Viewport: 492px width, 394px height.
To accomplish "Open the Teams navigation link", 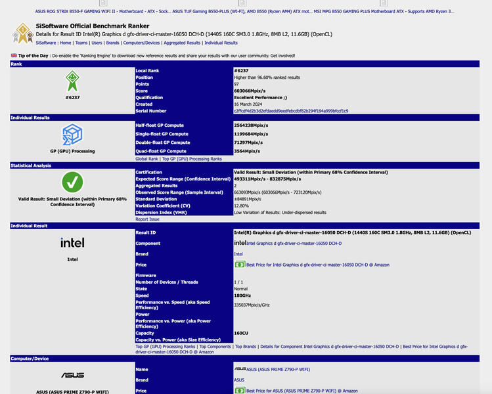I will pos(81,43).
